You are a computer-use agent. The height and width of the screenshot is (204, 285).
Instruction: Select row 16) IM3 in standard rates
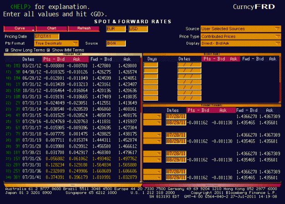click(x=72, y=66)
